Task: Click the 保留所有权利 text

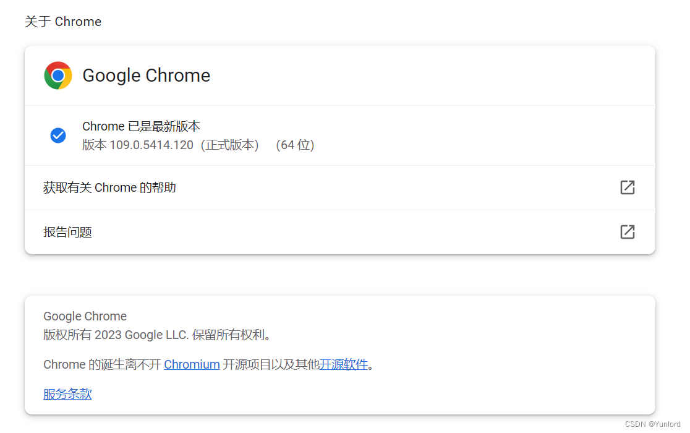Action: (x=232, y=335)
